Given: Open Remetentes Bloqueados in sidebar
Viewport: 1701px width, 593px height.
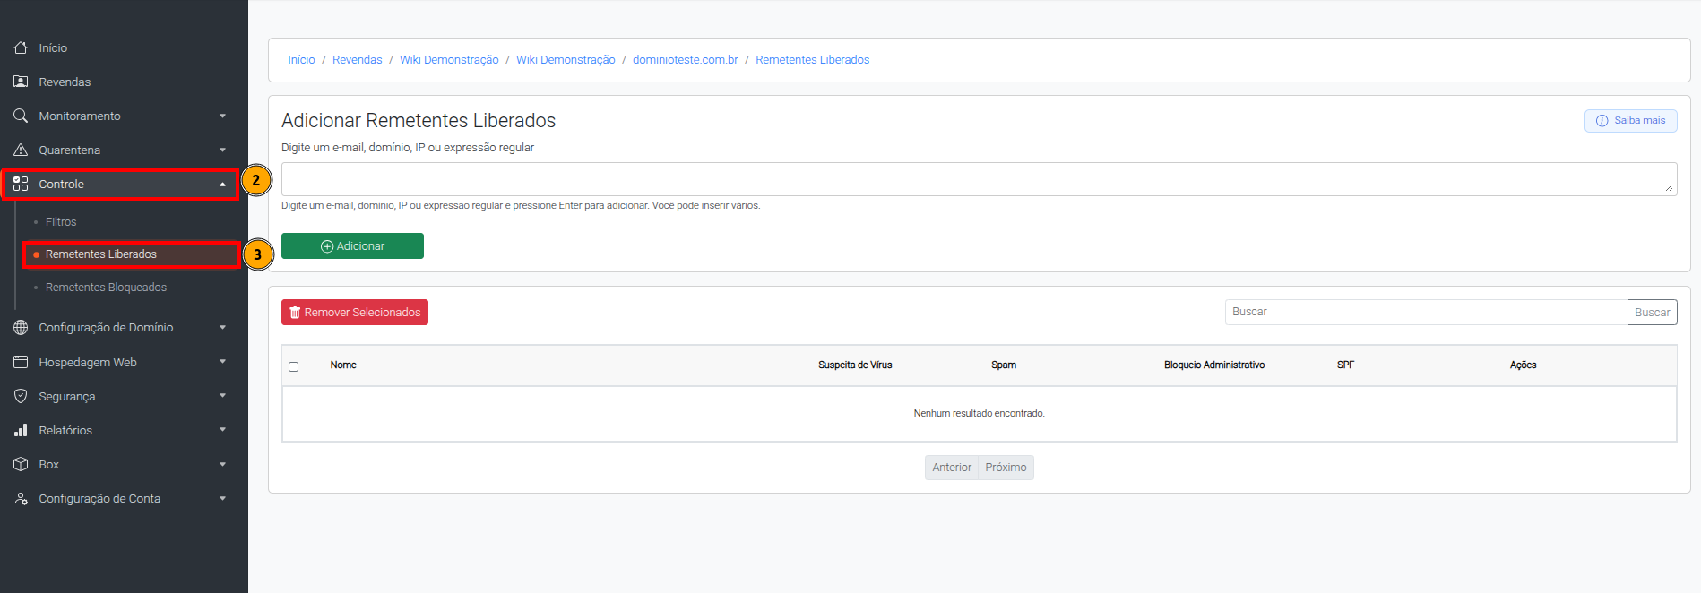Looking at the screenshot, I should point(106,288).
